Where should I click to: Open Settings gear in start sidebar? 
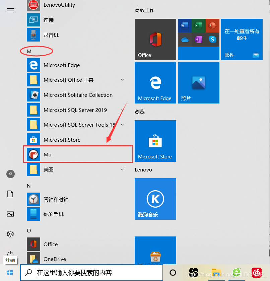pos(10,234)
